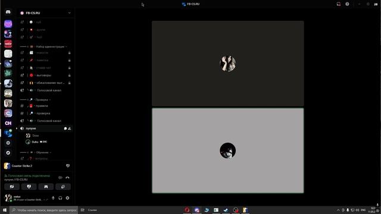Start an activity controller button

46,187
